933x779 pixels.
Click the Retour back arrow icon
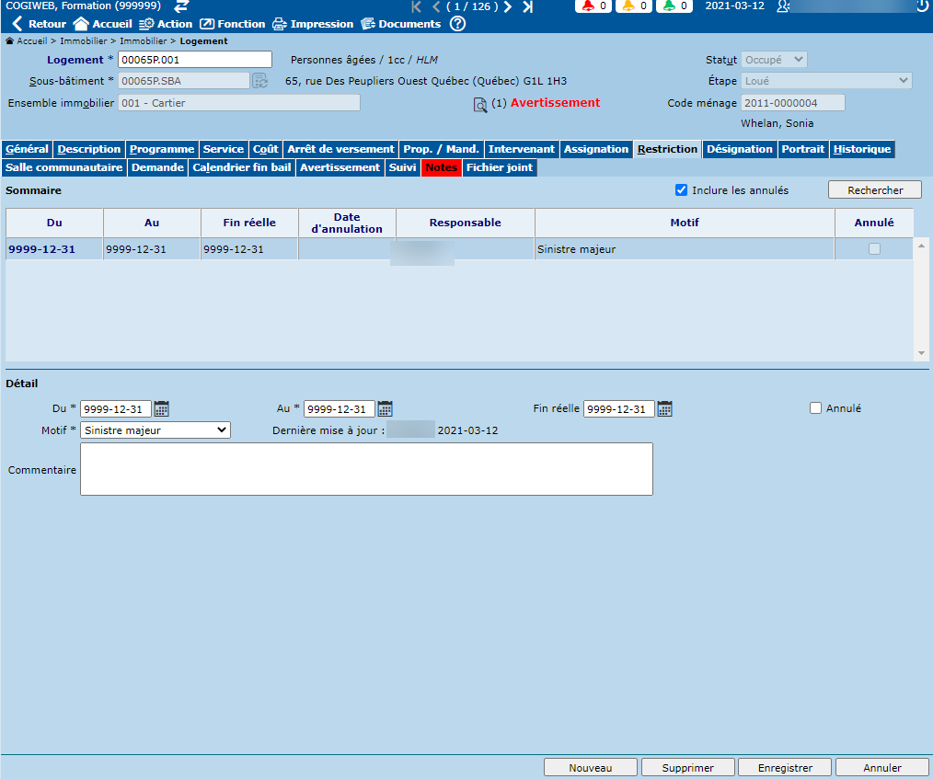point(17,24)
